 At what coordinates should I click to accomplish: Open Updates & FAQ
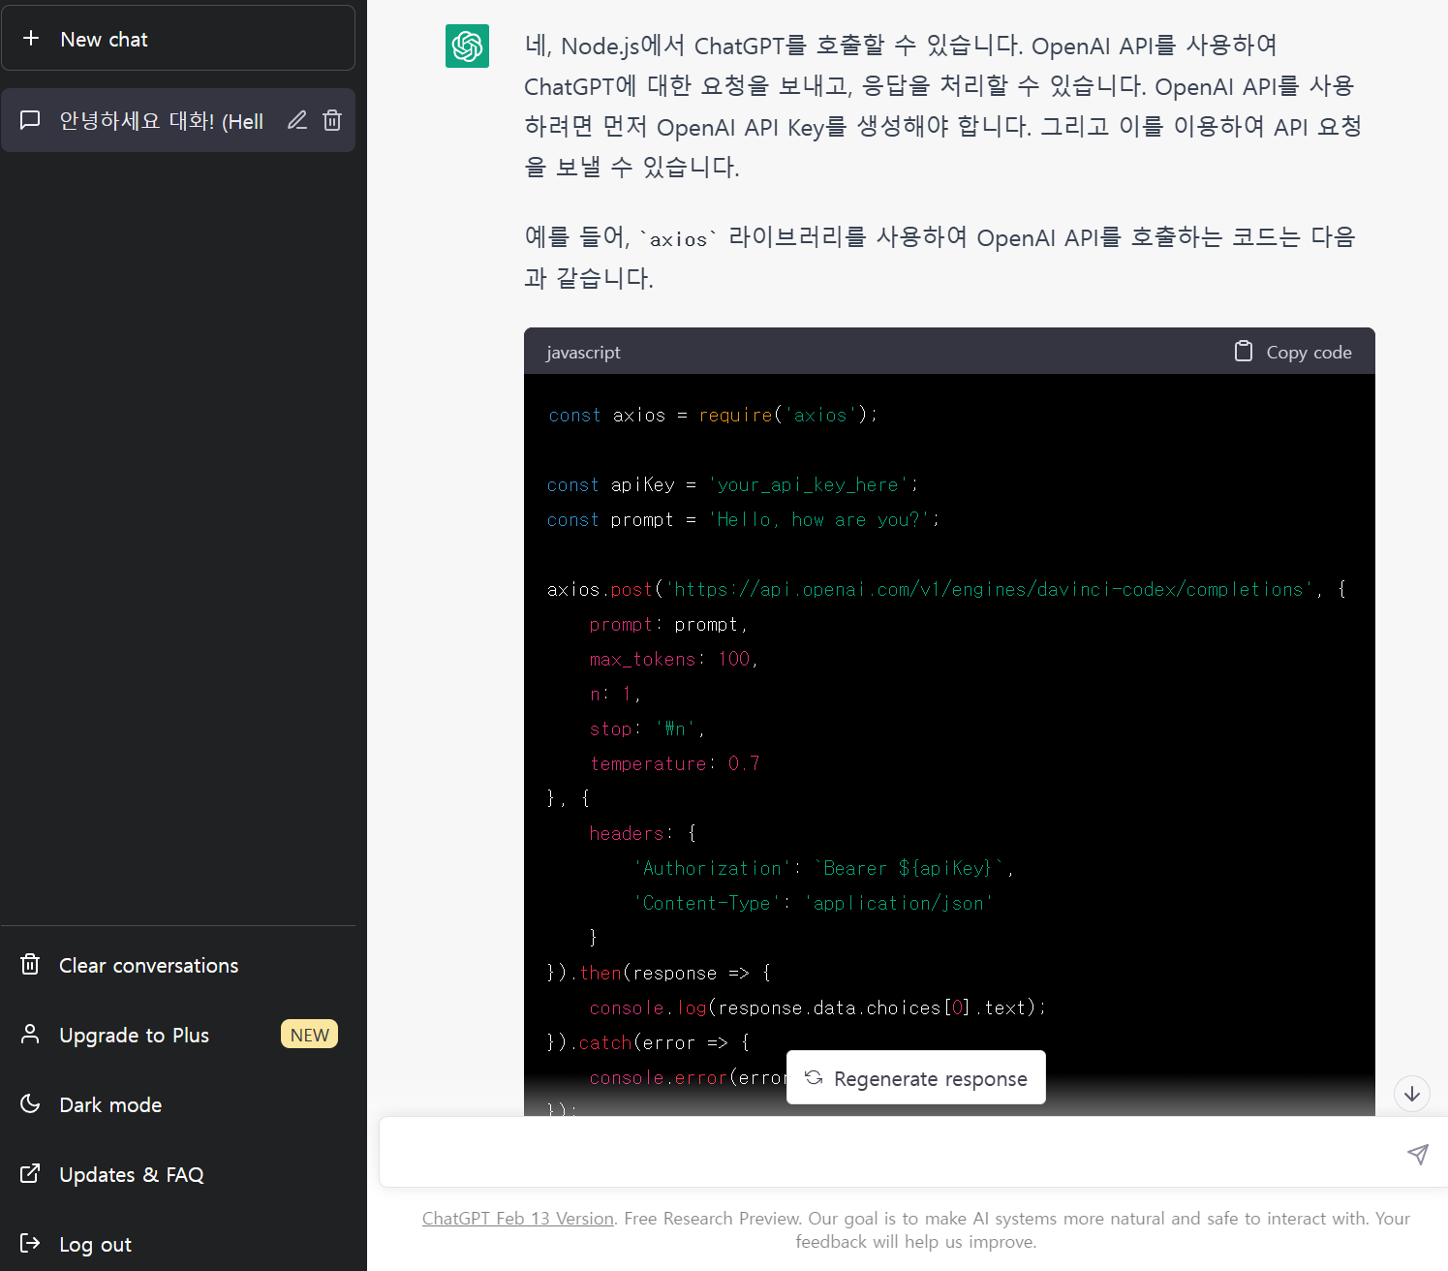coord(178,1174)
